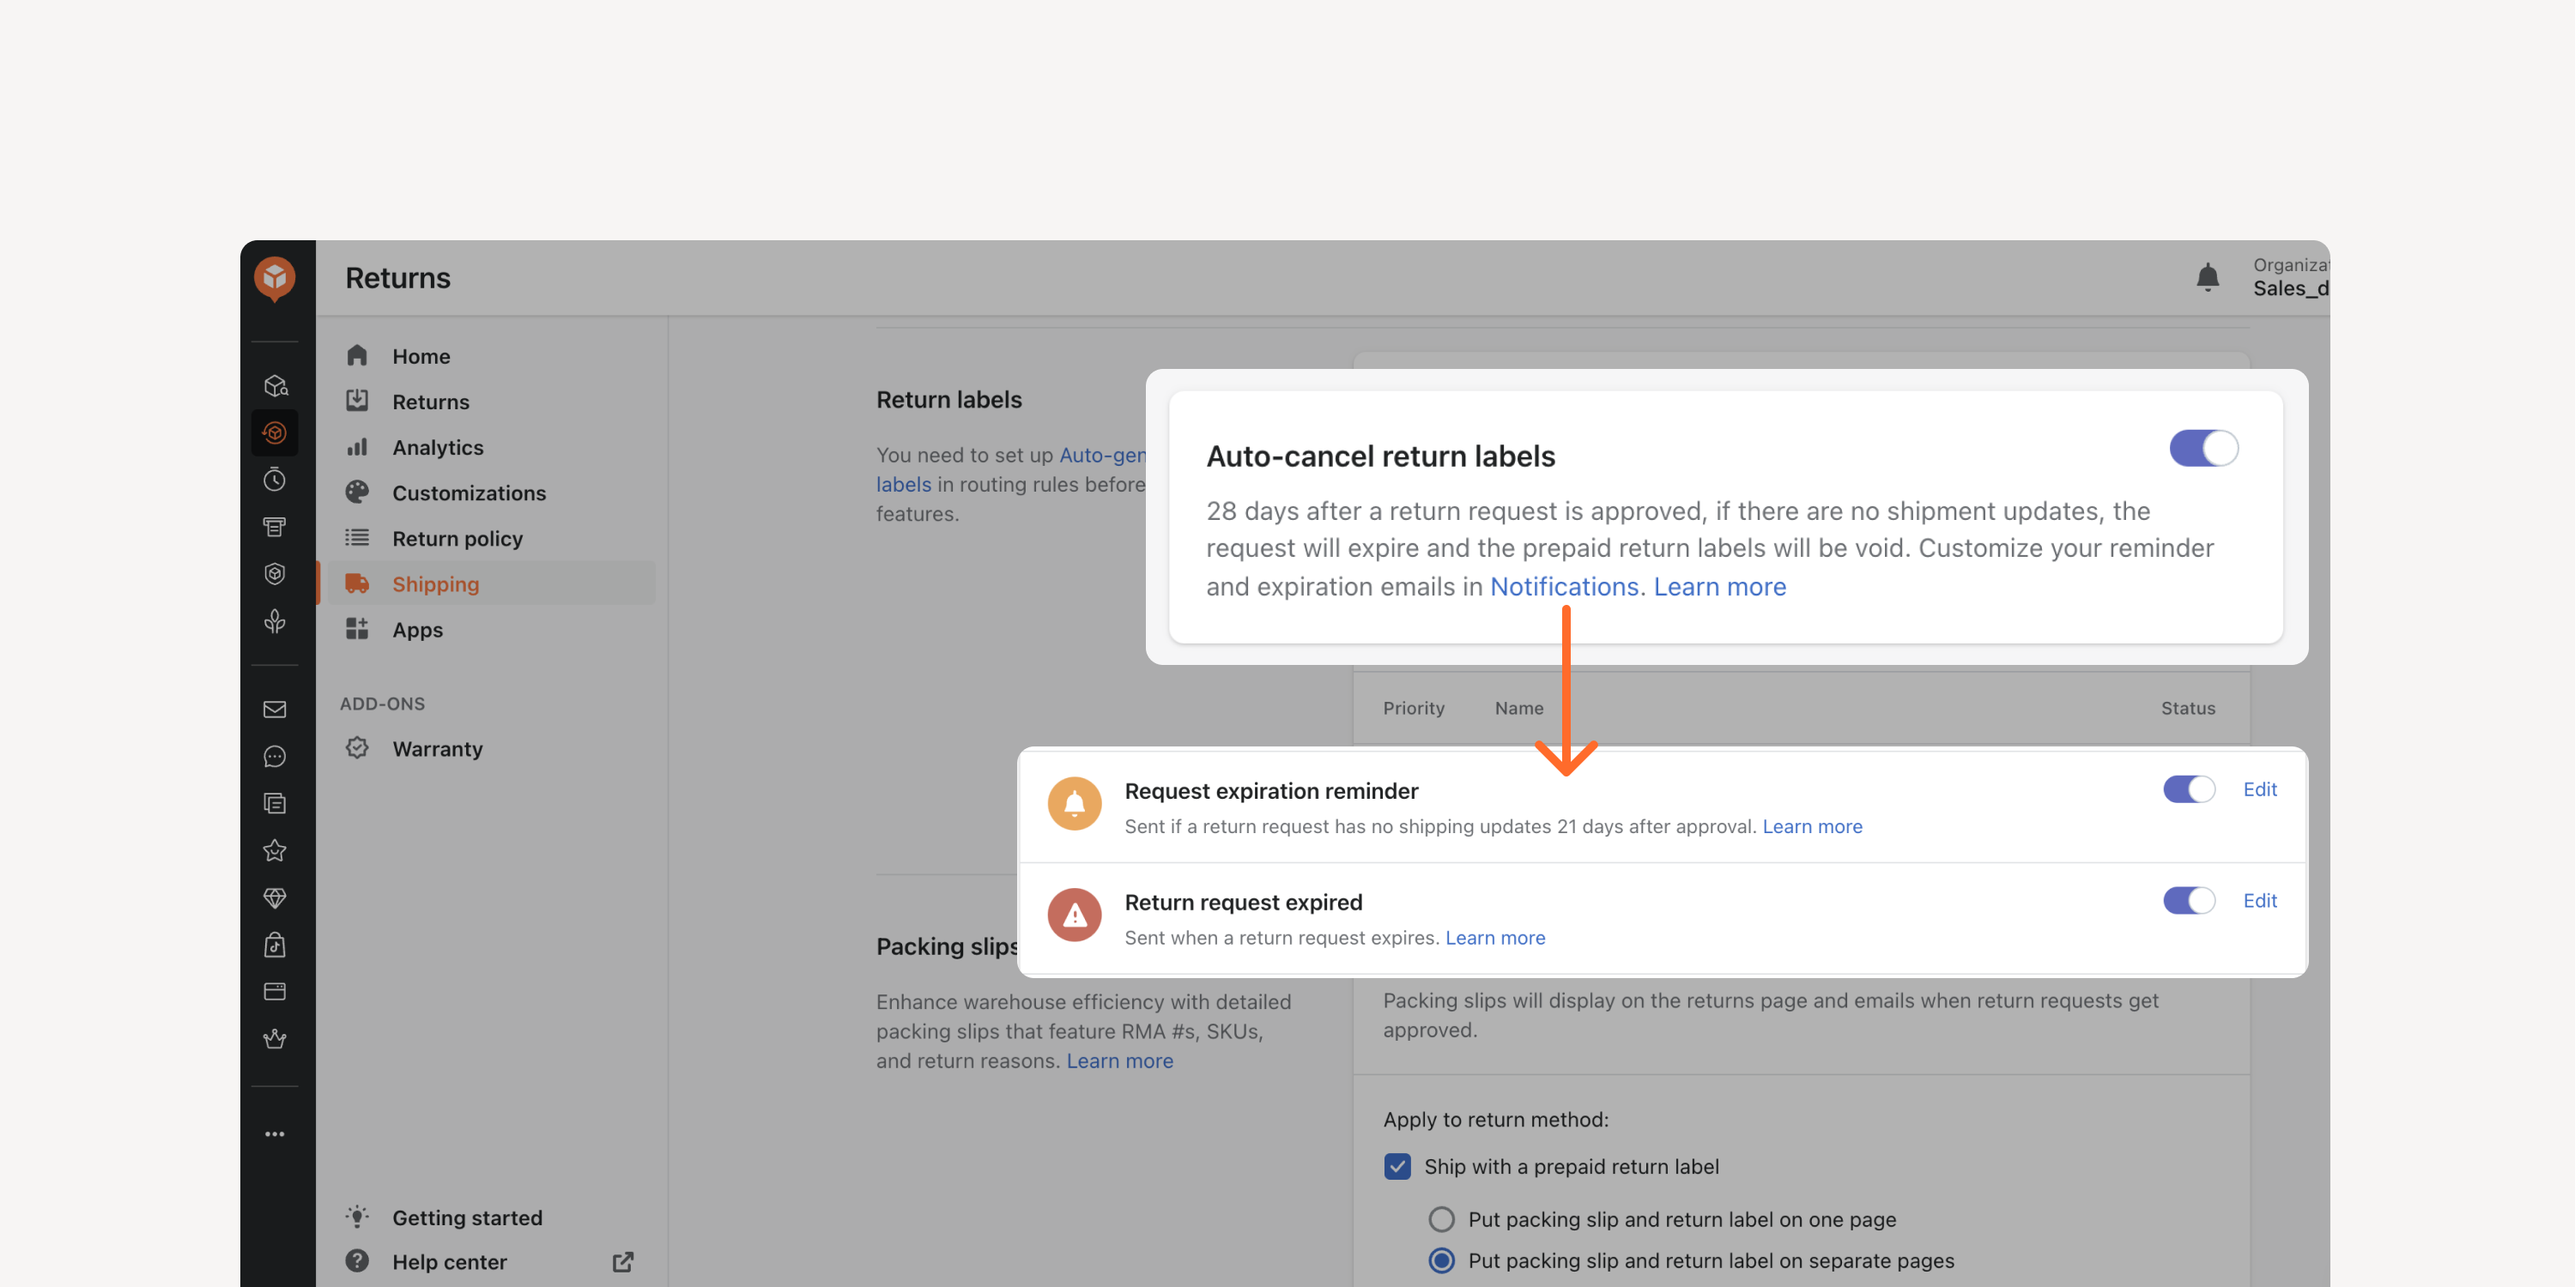Edit Request expiration reminder notification
This screenshot has width=2575, height=1287.
pyautogui.click(x=2259, y=789)
